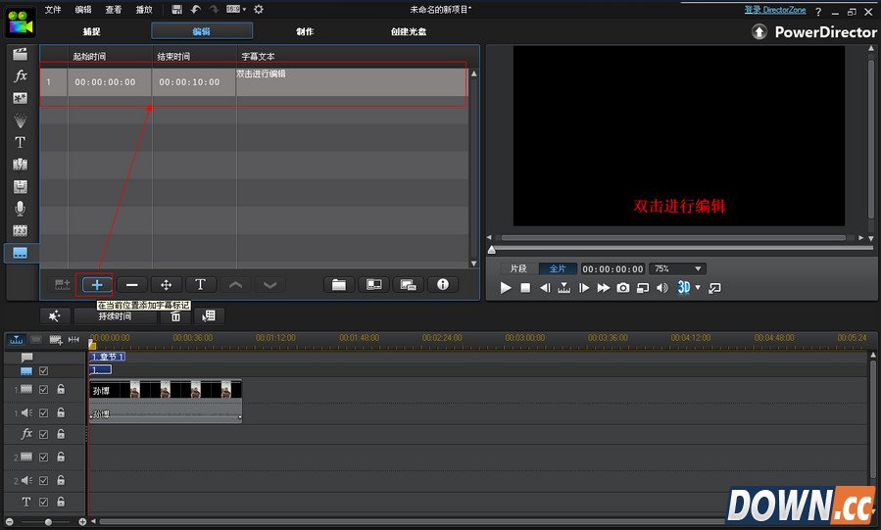Click the adjust subtitle position icon
This screenshot has height=530, width=881.
click(167, 285)
